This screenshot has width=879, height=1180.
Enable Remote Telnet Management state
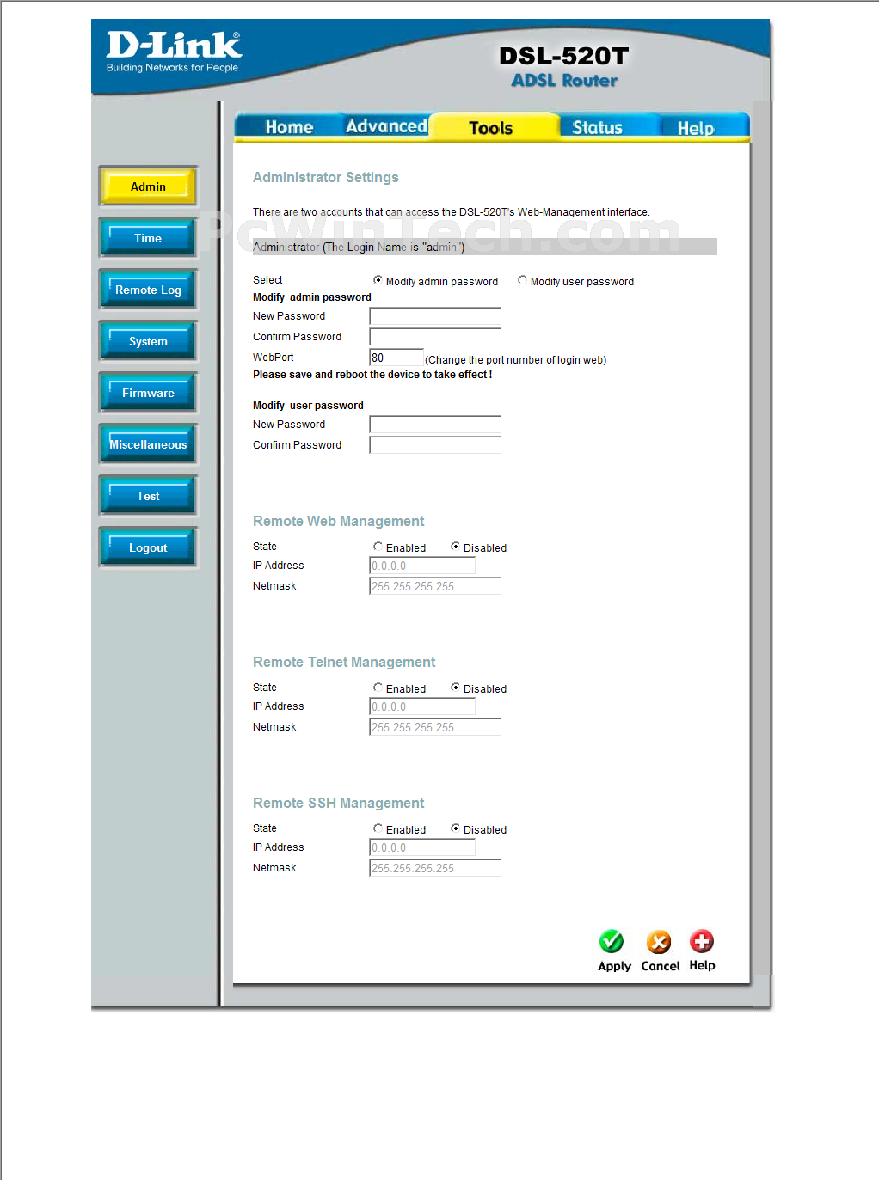[378, 688]
